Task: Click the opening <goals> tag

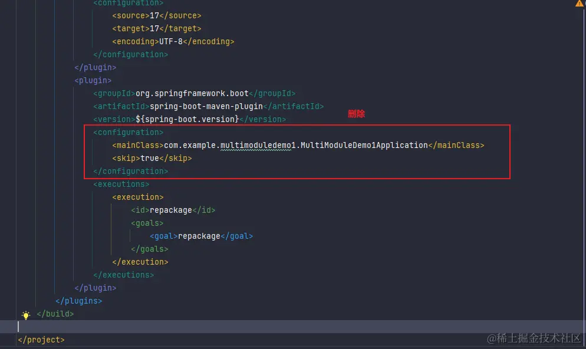Action: point(147,223)
